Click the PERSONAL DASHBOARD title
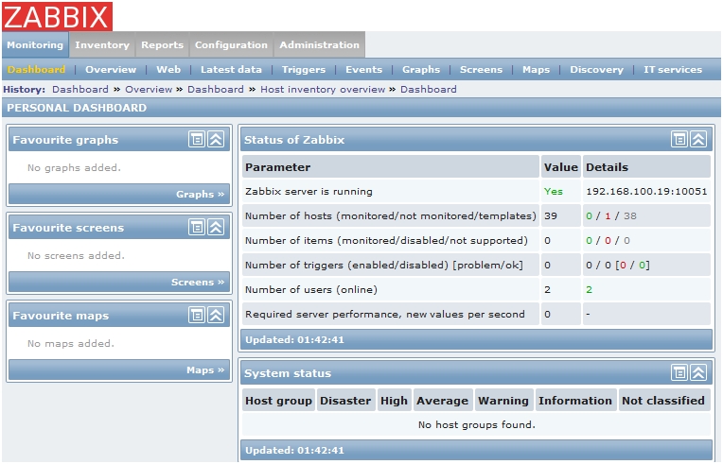Image resolution: width=723 pixels, height=464 pixels. [x=77, y=108]
